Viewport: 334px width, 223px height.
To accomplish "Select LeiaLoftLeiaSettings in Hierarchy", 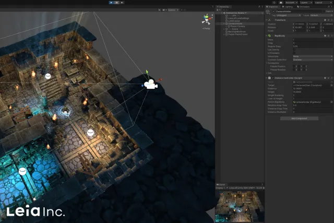I will (238, 18).
